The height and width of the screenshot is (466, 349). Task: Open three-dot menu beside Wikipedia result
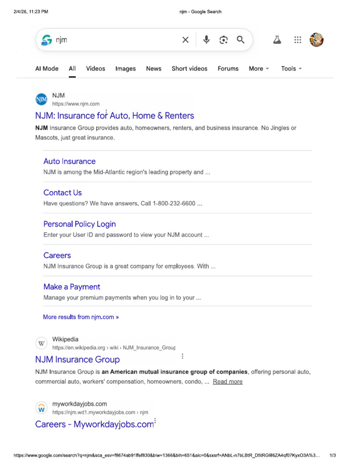tap(183, 356)
